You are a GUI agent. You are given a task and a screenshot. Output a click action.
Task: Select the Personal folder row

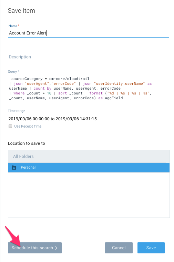click(89, 168)
